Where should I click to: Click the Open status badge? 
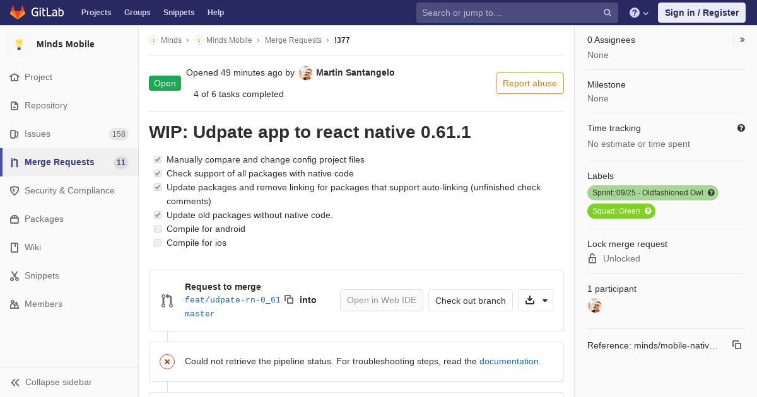165,83
